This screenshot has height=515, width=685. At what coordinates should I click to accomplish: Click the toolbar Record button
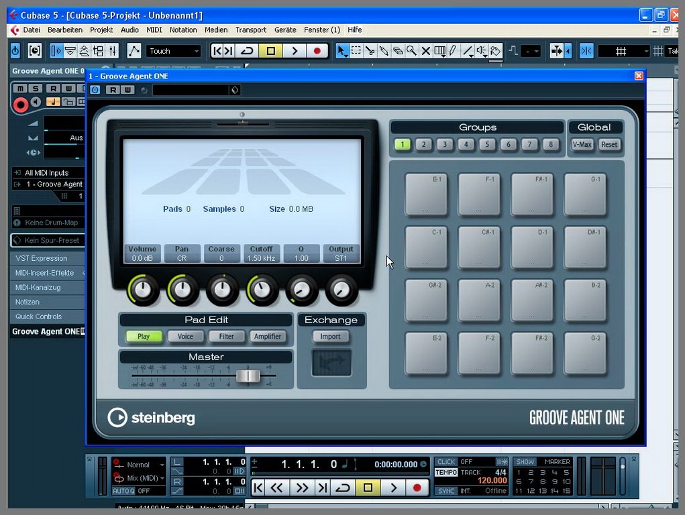pos(317,51)
